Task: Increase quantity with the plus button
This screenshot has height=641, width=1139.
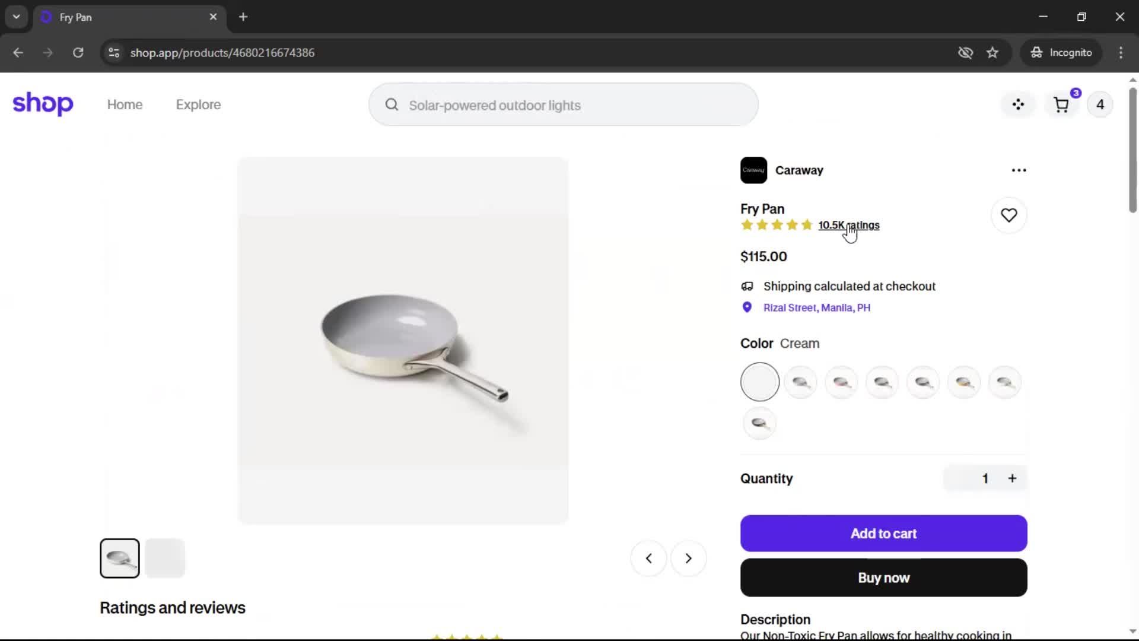Action: point(1012,478)
